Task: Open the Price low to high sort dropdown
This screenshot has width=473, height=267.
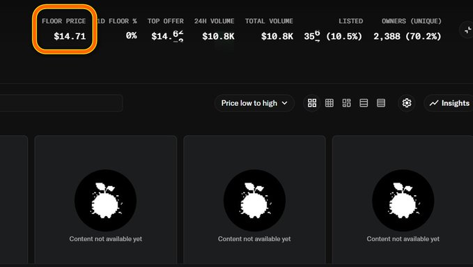Action: (x=254, y=103)
